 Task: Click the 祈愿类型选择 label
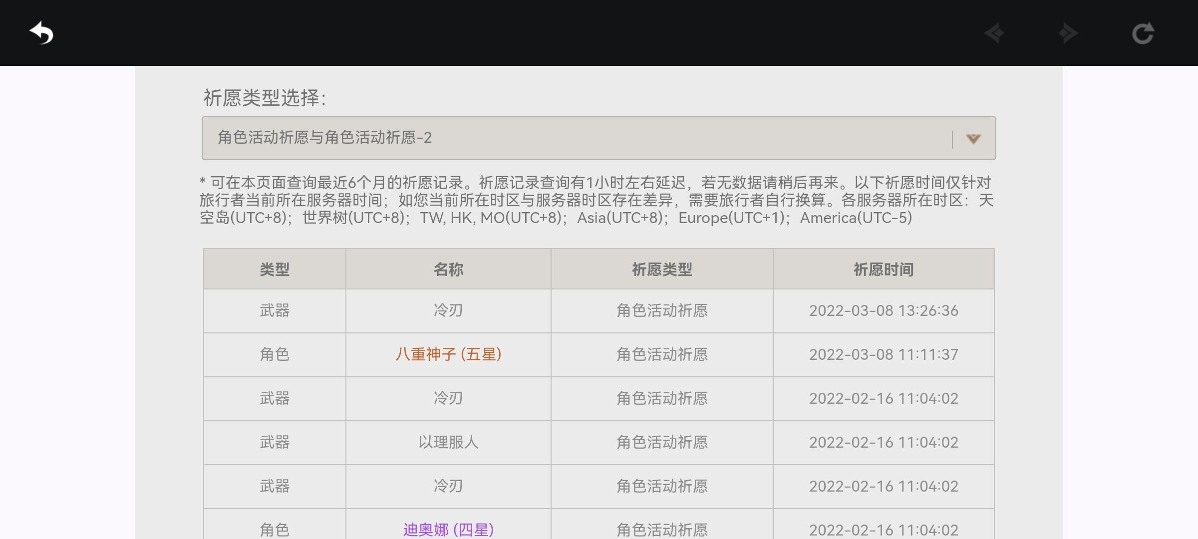tap(265, 98)
